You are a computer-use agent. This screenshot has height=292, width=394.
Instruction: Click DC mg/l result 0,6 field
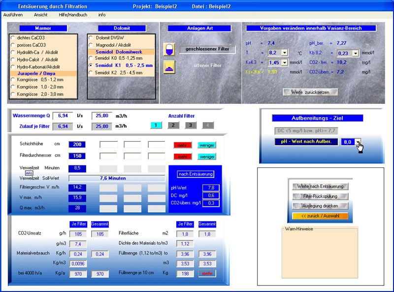211,195
